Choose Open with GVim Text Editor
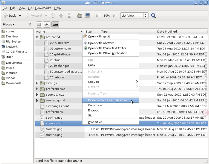 (x=111, y=48)
